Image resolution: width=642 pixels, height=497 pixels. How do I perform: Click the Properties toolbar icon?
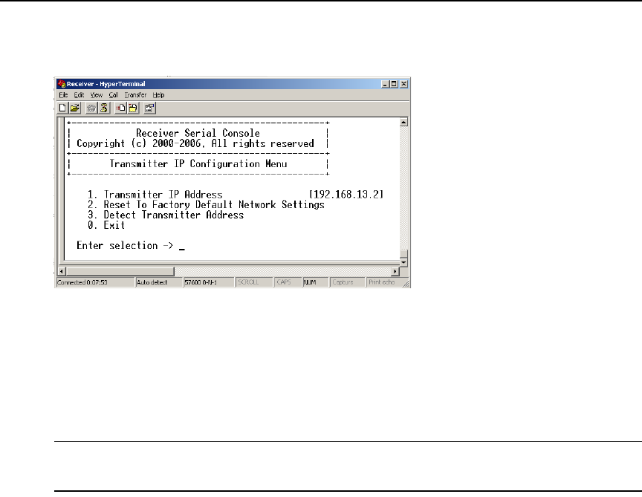click(x=149, y=108)
